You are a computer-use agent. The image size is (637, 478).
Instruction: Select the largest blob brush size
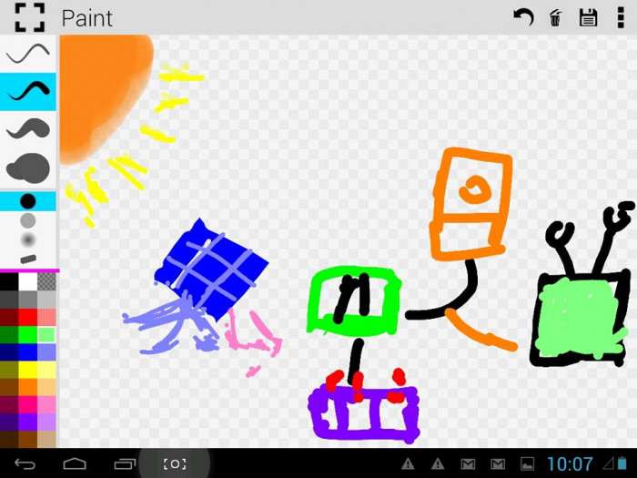click(x=28, y=168)
